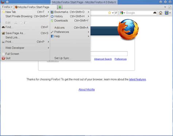Click the Advanced Search link
Viewport: 173px width, 136px height.
pyautogui.click(x=103, y=59)
